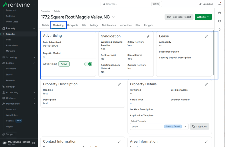
Task: Switch to the Details tab
Action: tap(46, 26)
